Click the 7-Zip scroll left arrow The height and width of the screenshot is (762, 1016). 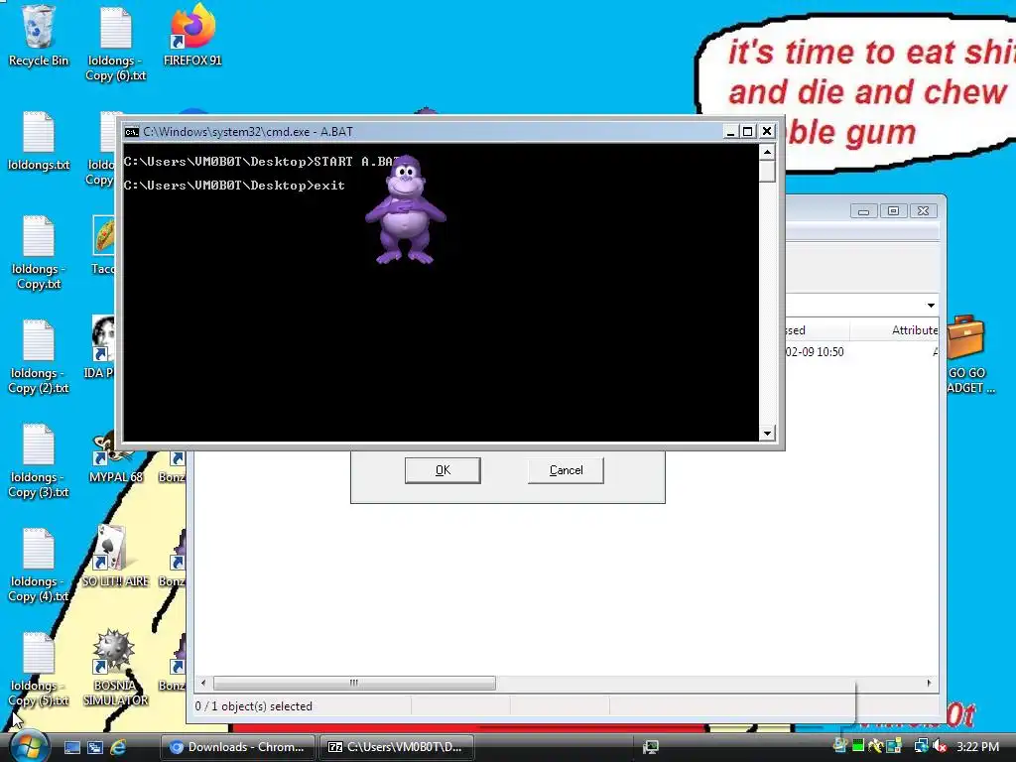click(x=203, y=683)
